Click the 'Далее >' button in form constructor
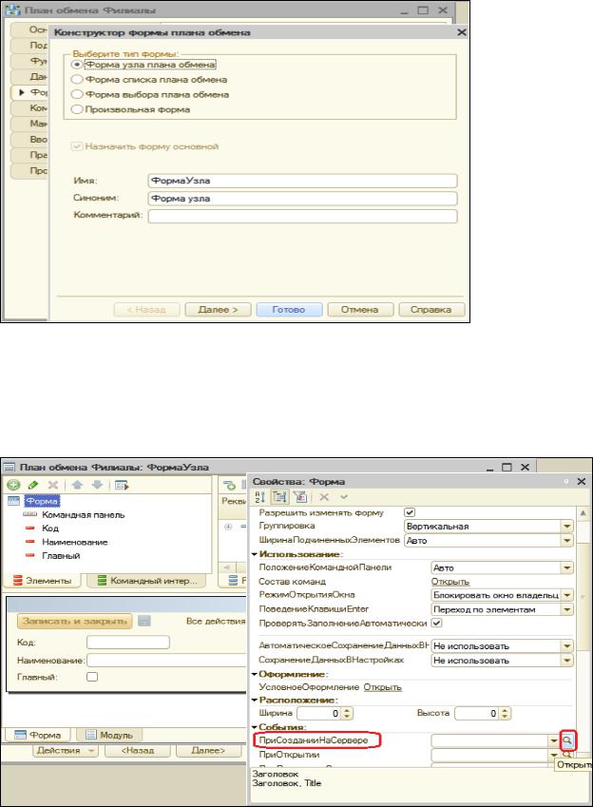This screenshot has width=593, height=807. coord(219,309)
